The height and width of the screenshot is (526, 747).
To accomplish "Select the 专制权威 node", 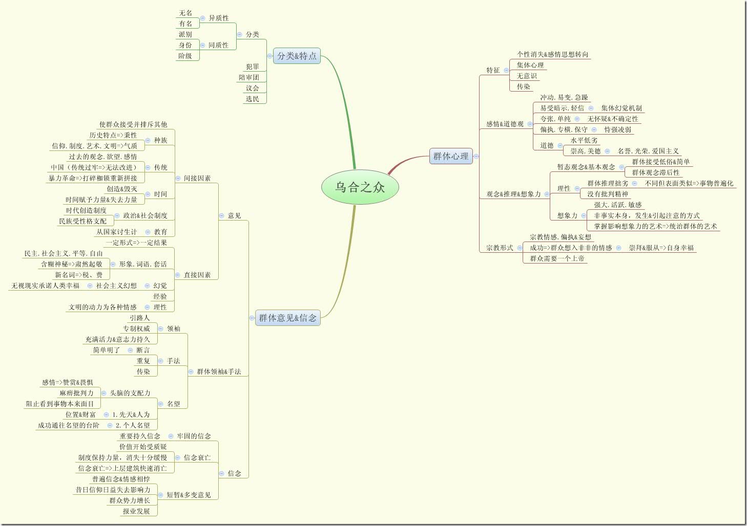I will pos(136,328).
